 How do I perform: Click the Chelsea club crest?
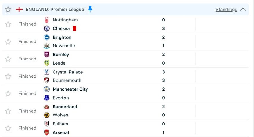[x=47, y=28]
